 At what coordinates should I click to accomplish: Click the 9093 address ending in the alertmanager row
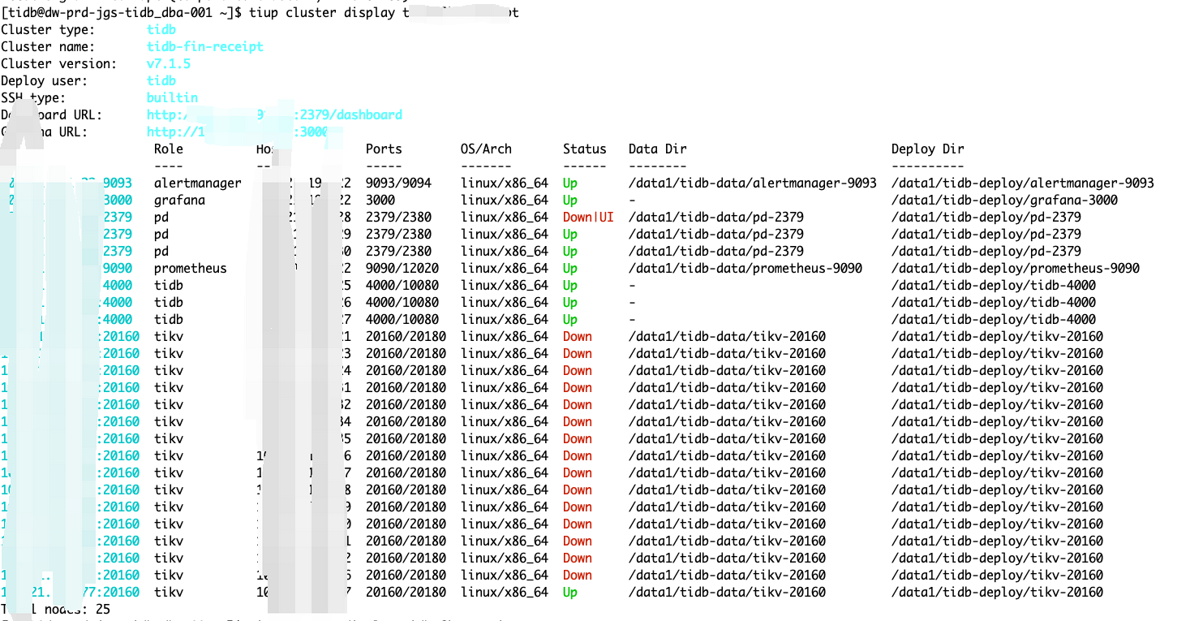117,183
